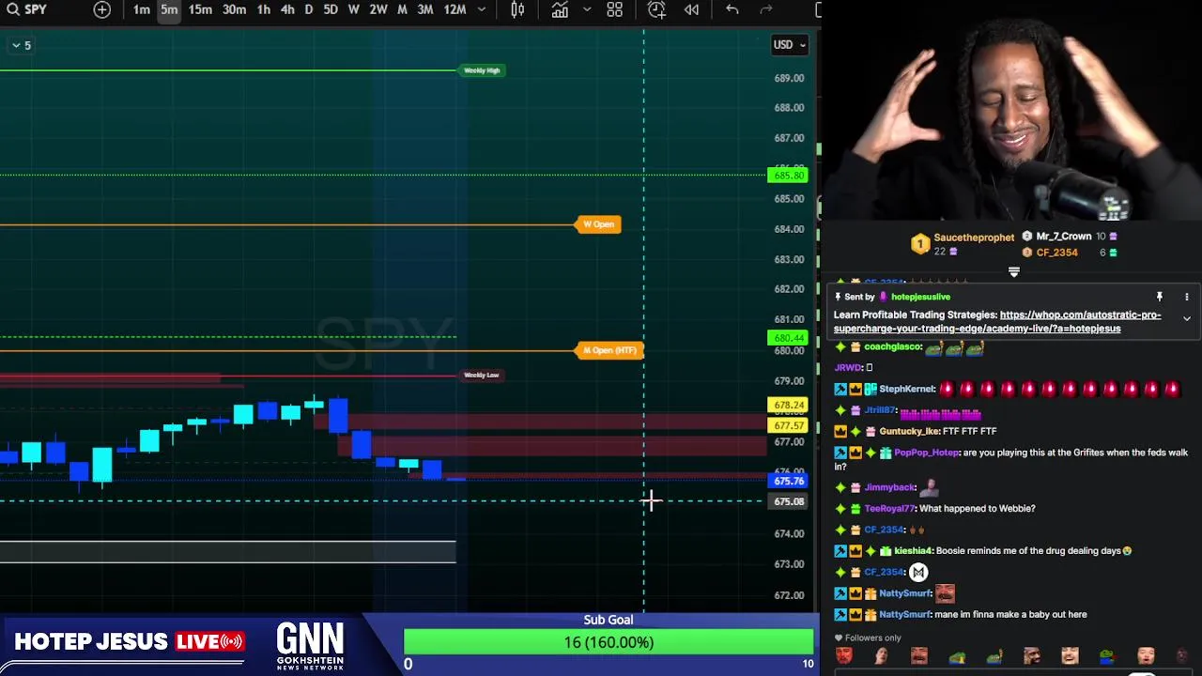Image resolution: width=1202 pixels, height=676 pixels.
Task: Select the 15m timeframe
Action: (200, 9)
